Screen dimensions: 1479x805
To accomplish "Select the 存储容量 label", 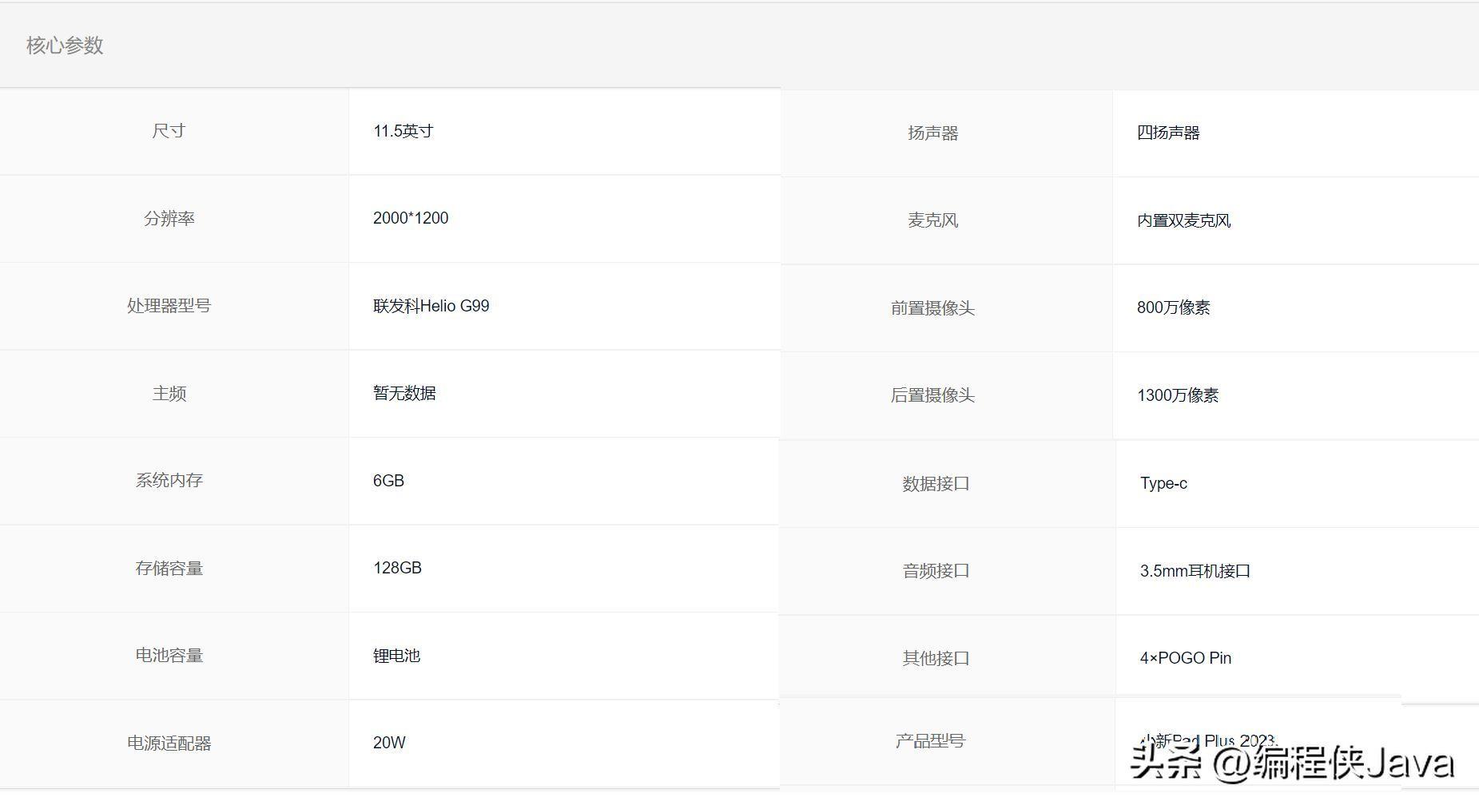I will tap(169, 568).
